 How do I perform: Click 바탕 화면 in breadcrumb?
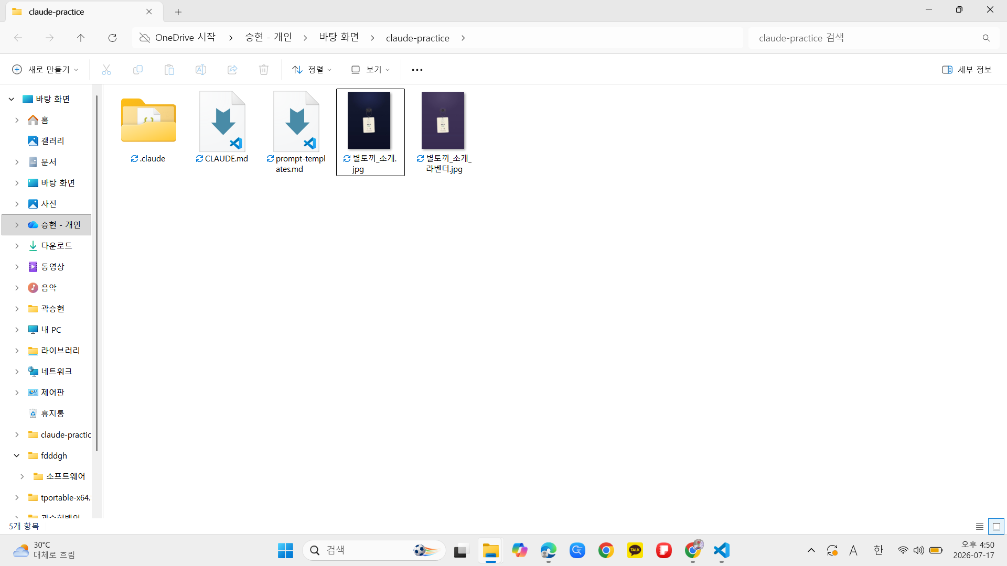339,38
